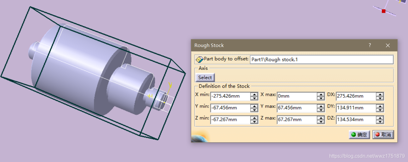Viewport: 408px width, 162px height.
Task: Click the Part body to offset field
Action: pyautogui.click(x=321, y=60)
